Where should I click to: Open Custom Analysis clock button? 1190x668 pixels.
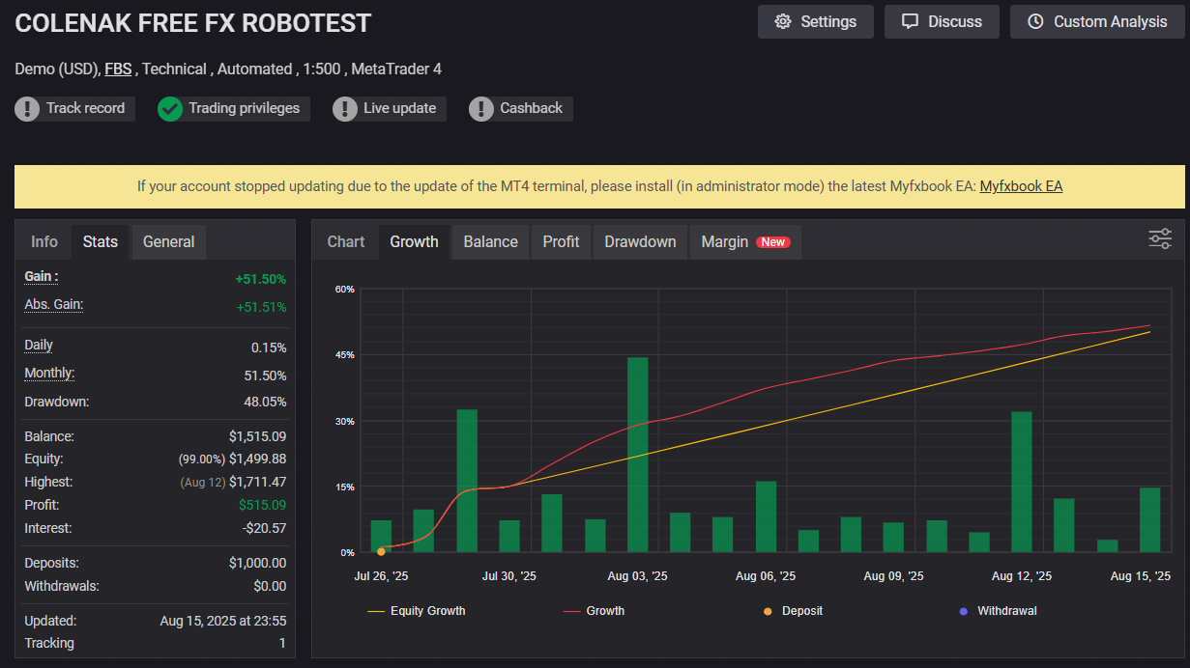[1096, 21]
